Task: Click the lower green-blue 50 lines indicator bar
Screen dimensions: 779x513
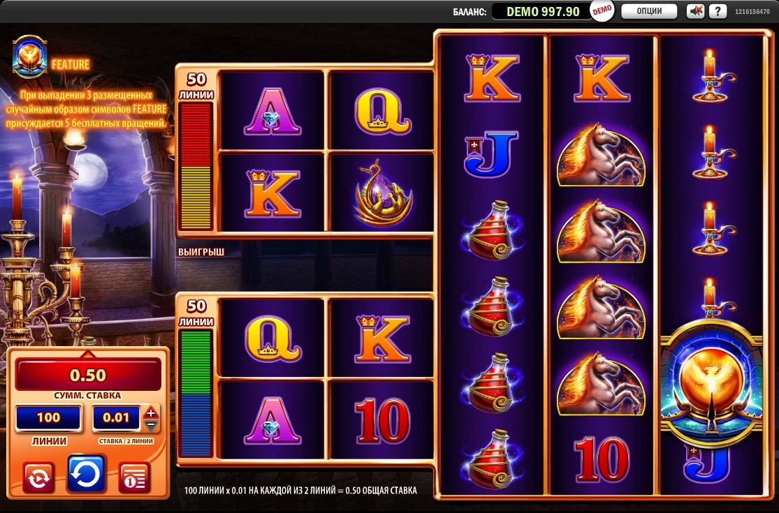Action: coord(196,393)
